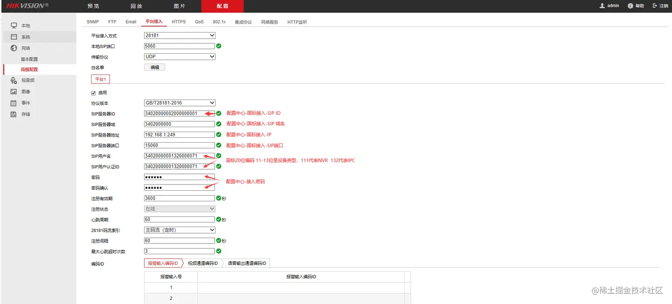The height and width of the screenshot is (304, 672).
Task: Click green check beside 注册有效期
Action: pos(219,198)
